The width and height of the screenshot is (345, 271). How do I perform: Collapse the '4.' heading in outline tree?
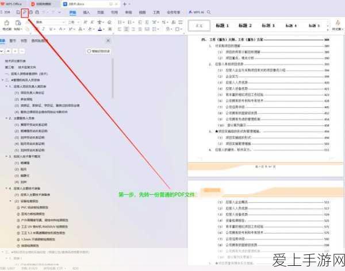(6, 188)
